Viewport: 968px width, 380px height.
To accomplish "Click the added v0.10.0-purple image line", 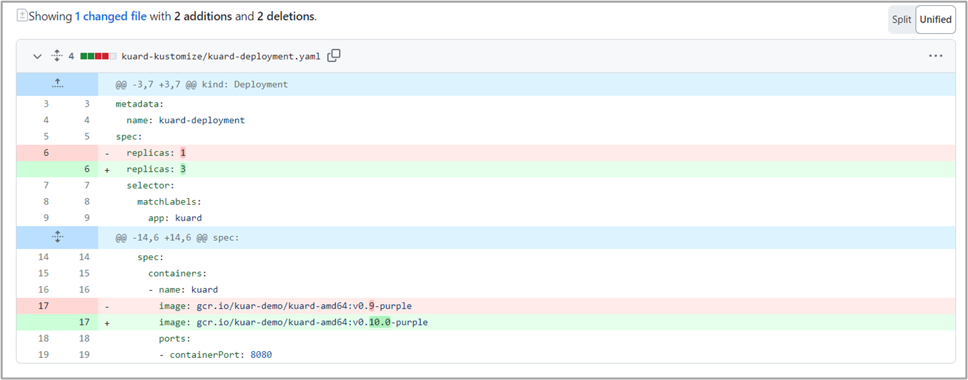I will click(293, 322).
